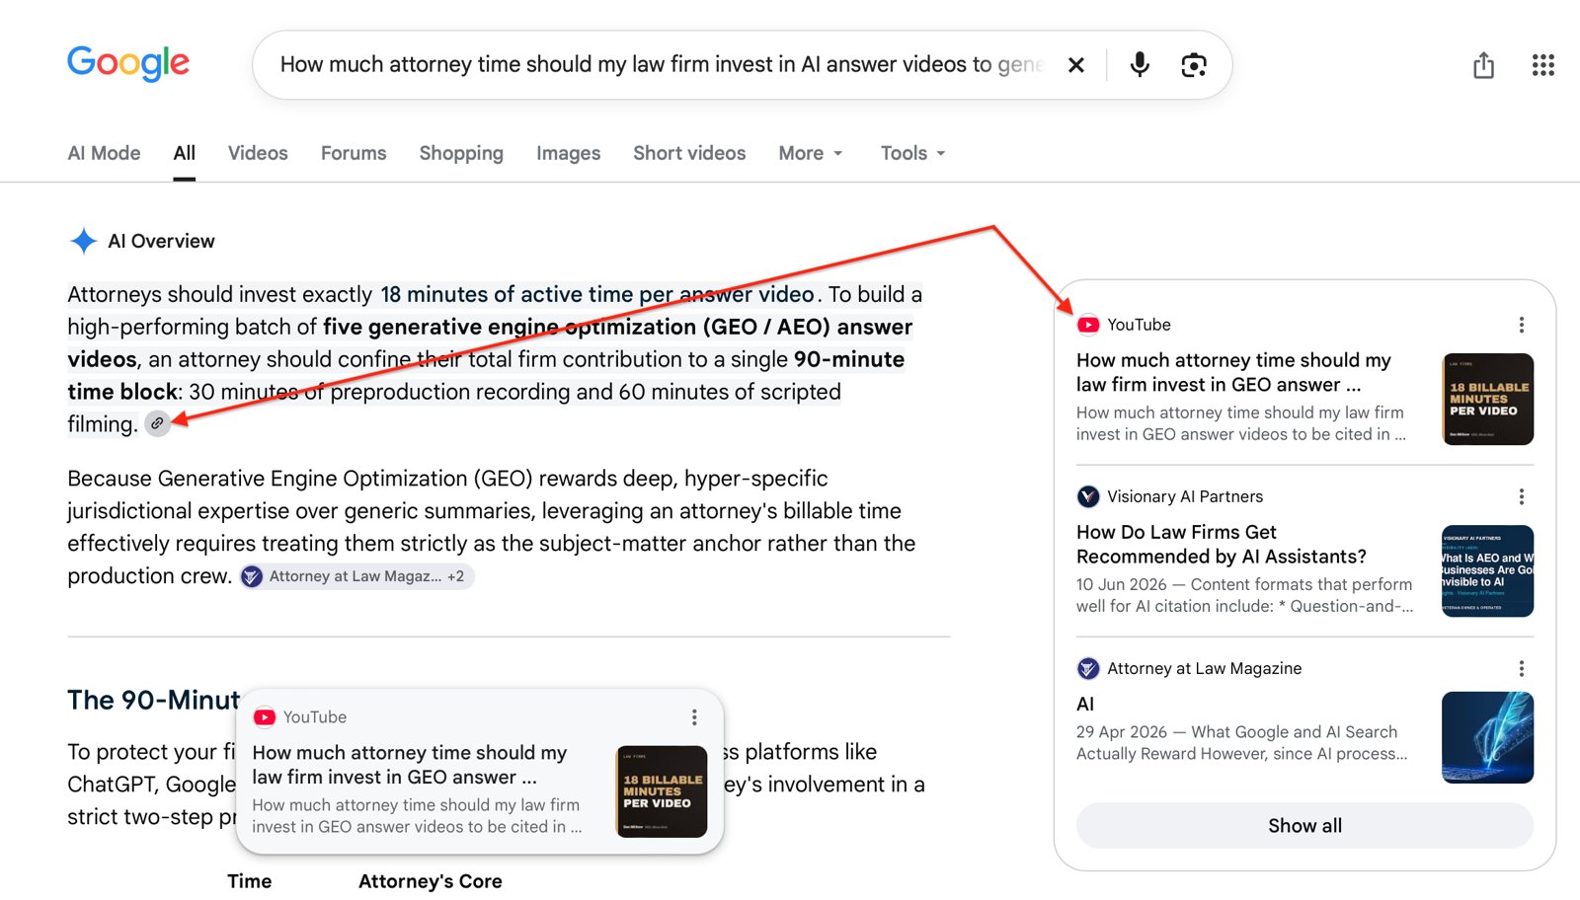Click the AI Overview sparkle icon
1580x900 pixels.
(84, 241)
